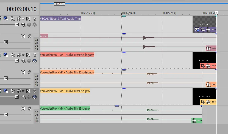The image size is (228, 134).
Task: Click the gray solid layers icon on VEGAS Titles track
Action: pos(29,25)
